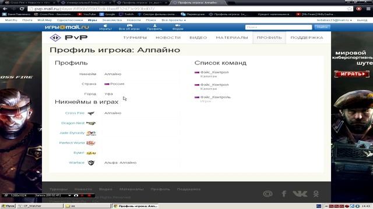Viewport: 373px width, 209px height.
Task: Open the Facebook footer icon
Action: pos(284,194)
